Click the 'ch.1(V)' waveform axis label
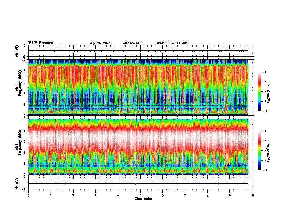Viewport: 284px width, 219px height. [17, 51]
